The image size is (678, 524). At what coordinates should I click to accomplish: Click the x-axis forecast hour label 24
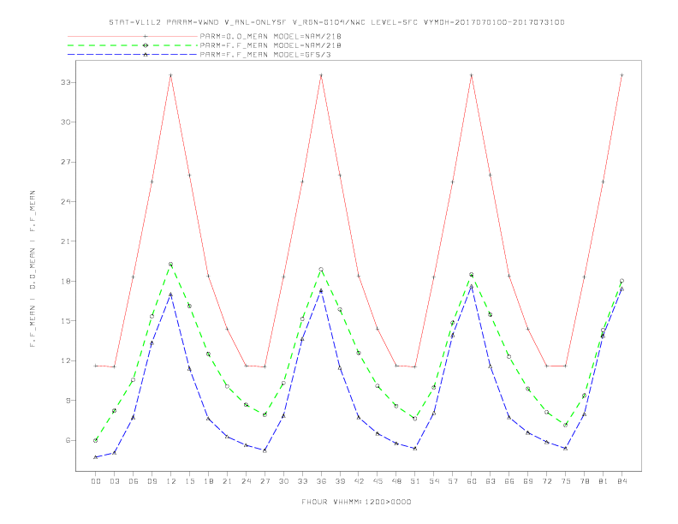point(246,481)
